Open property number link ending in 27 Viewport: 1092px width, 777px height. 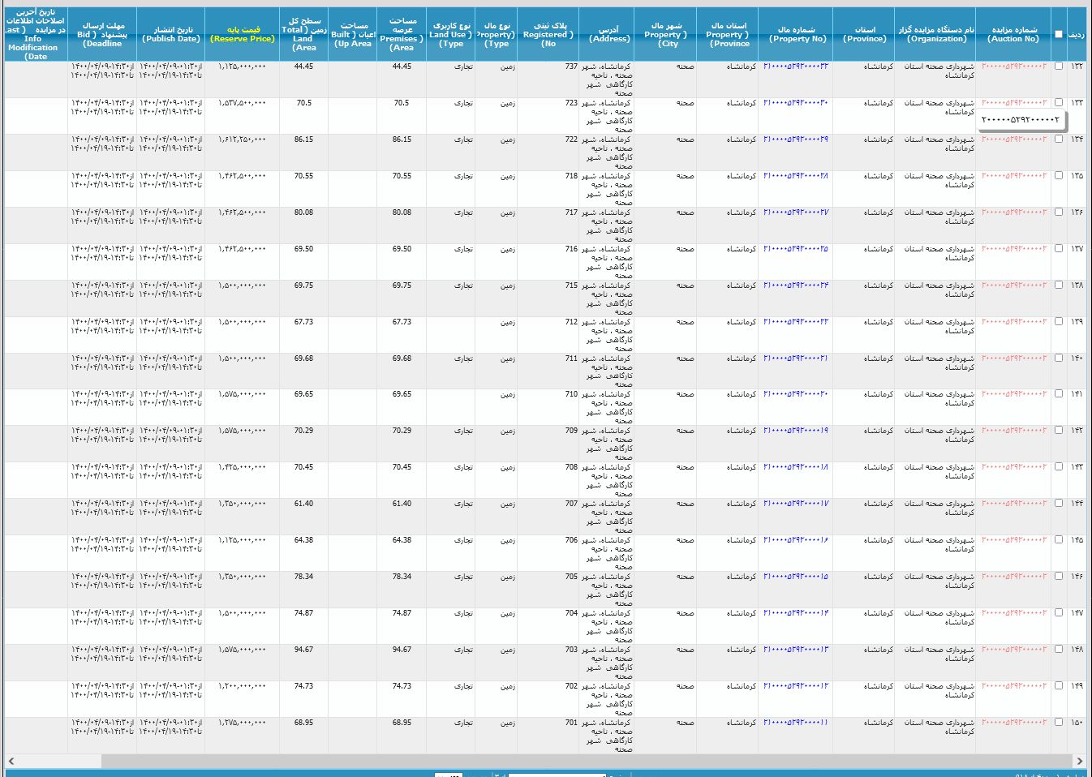pyautogui.click(x=796, y=212)
